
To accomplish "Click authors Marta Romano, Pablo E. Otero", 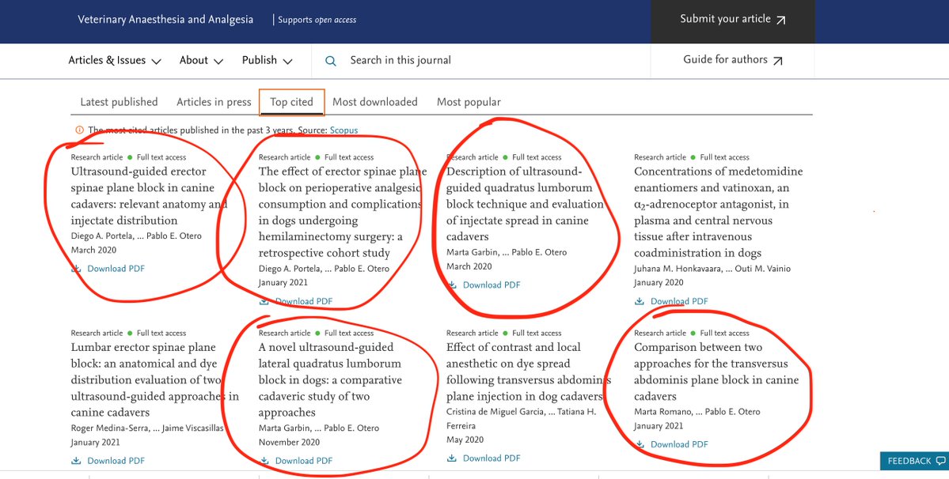I will coord(697,411).
